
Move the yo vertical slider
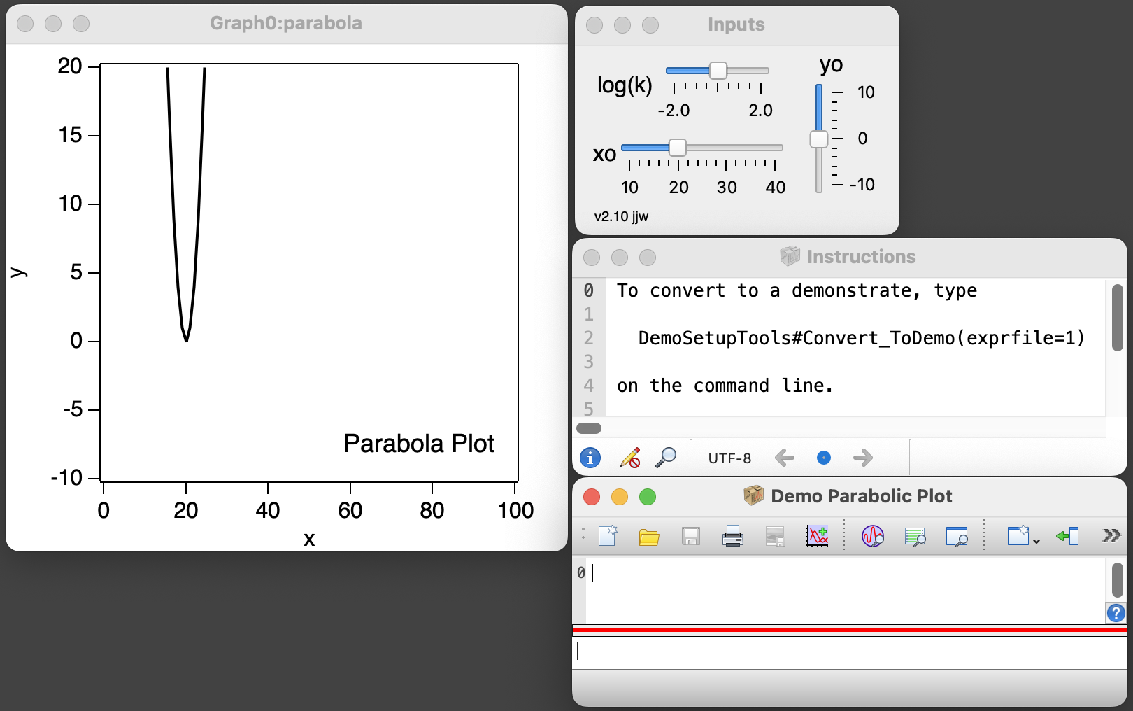pyautogui.click(x=819, y=139)
